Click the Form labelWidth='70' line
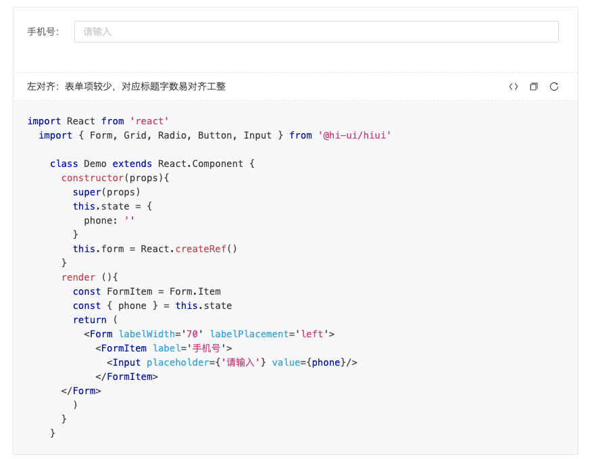This screenshot has width=592, height=459. tap(209, 334)
